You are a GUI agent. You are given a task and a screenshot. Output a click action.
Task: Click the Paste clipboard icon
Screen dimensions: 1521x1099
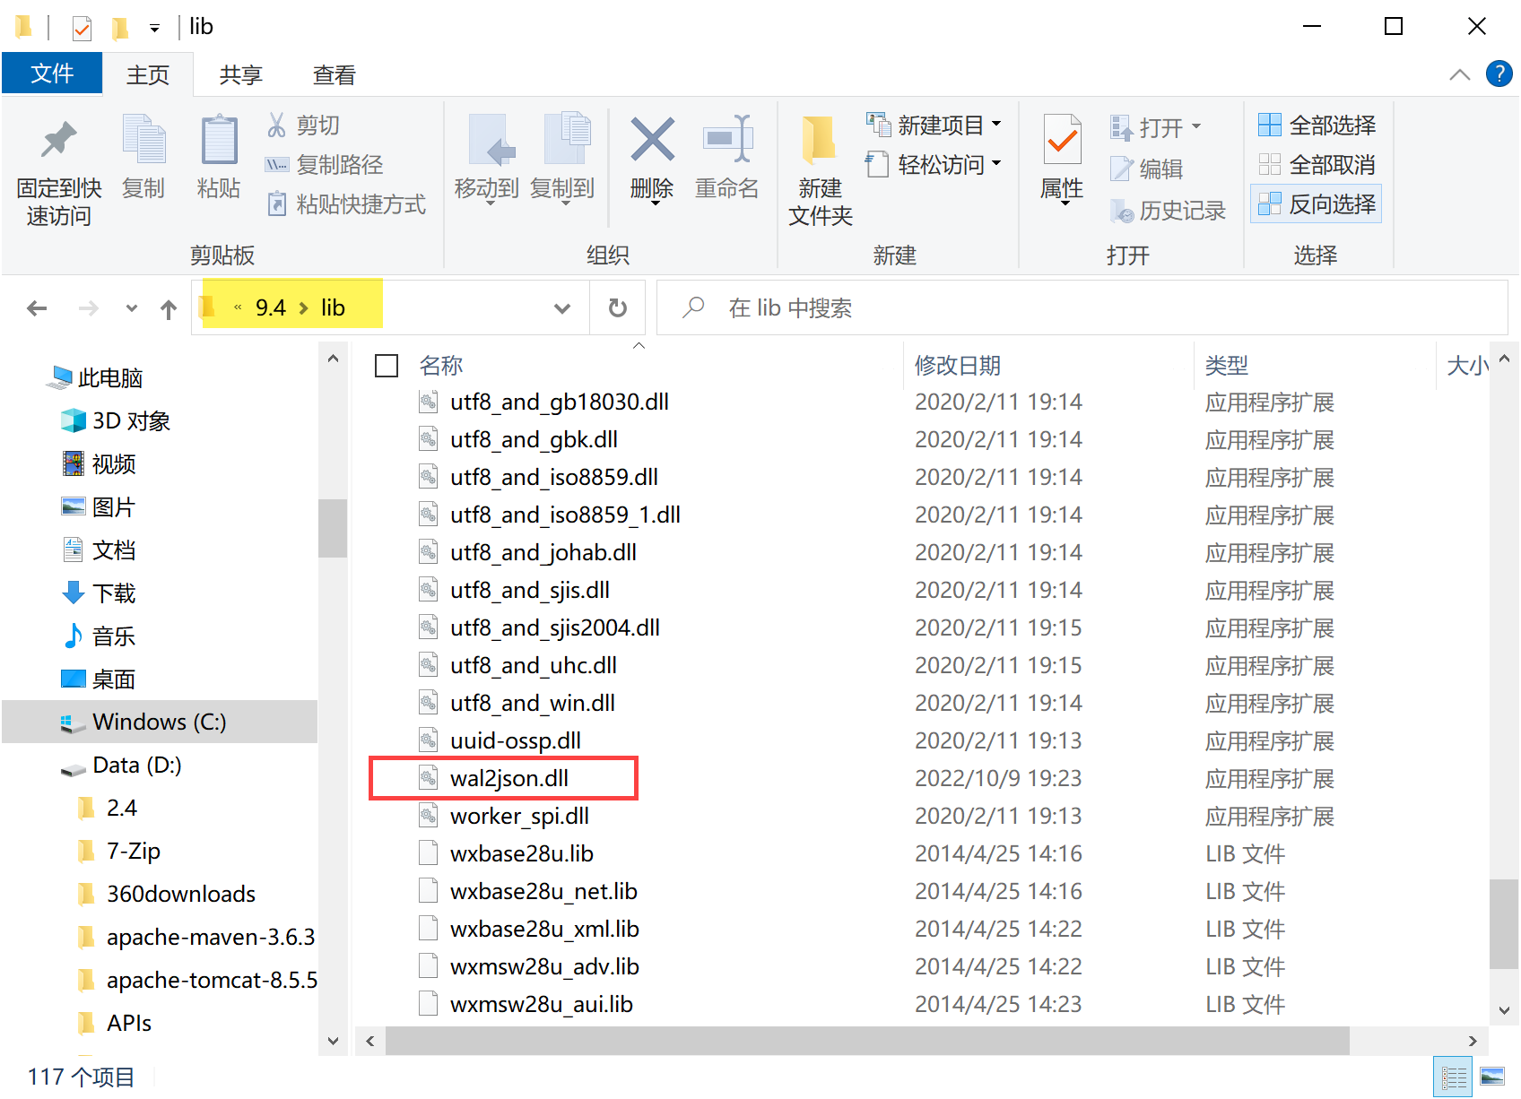pos(219,140)
